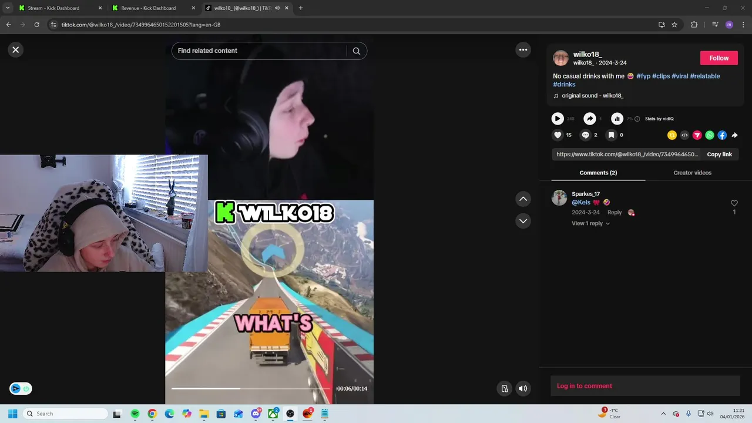This screenshot has width=752, height=423.
Task: Expand View 1 reply
Action: pos(590,223)
